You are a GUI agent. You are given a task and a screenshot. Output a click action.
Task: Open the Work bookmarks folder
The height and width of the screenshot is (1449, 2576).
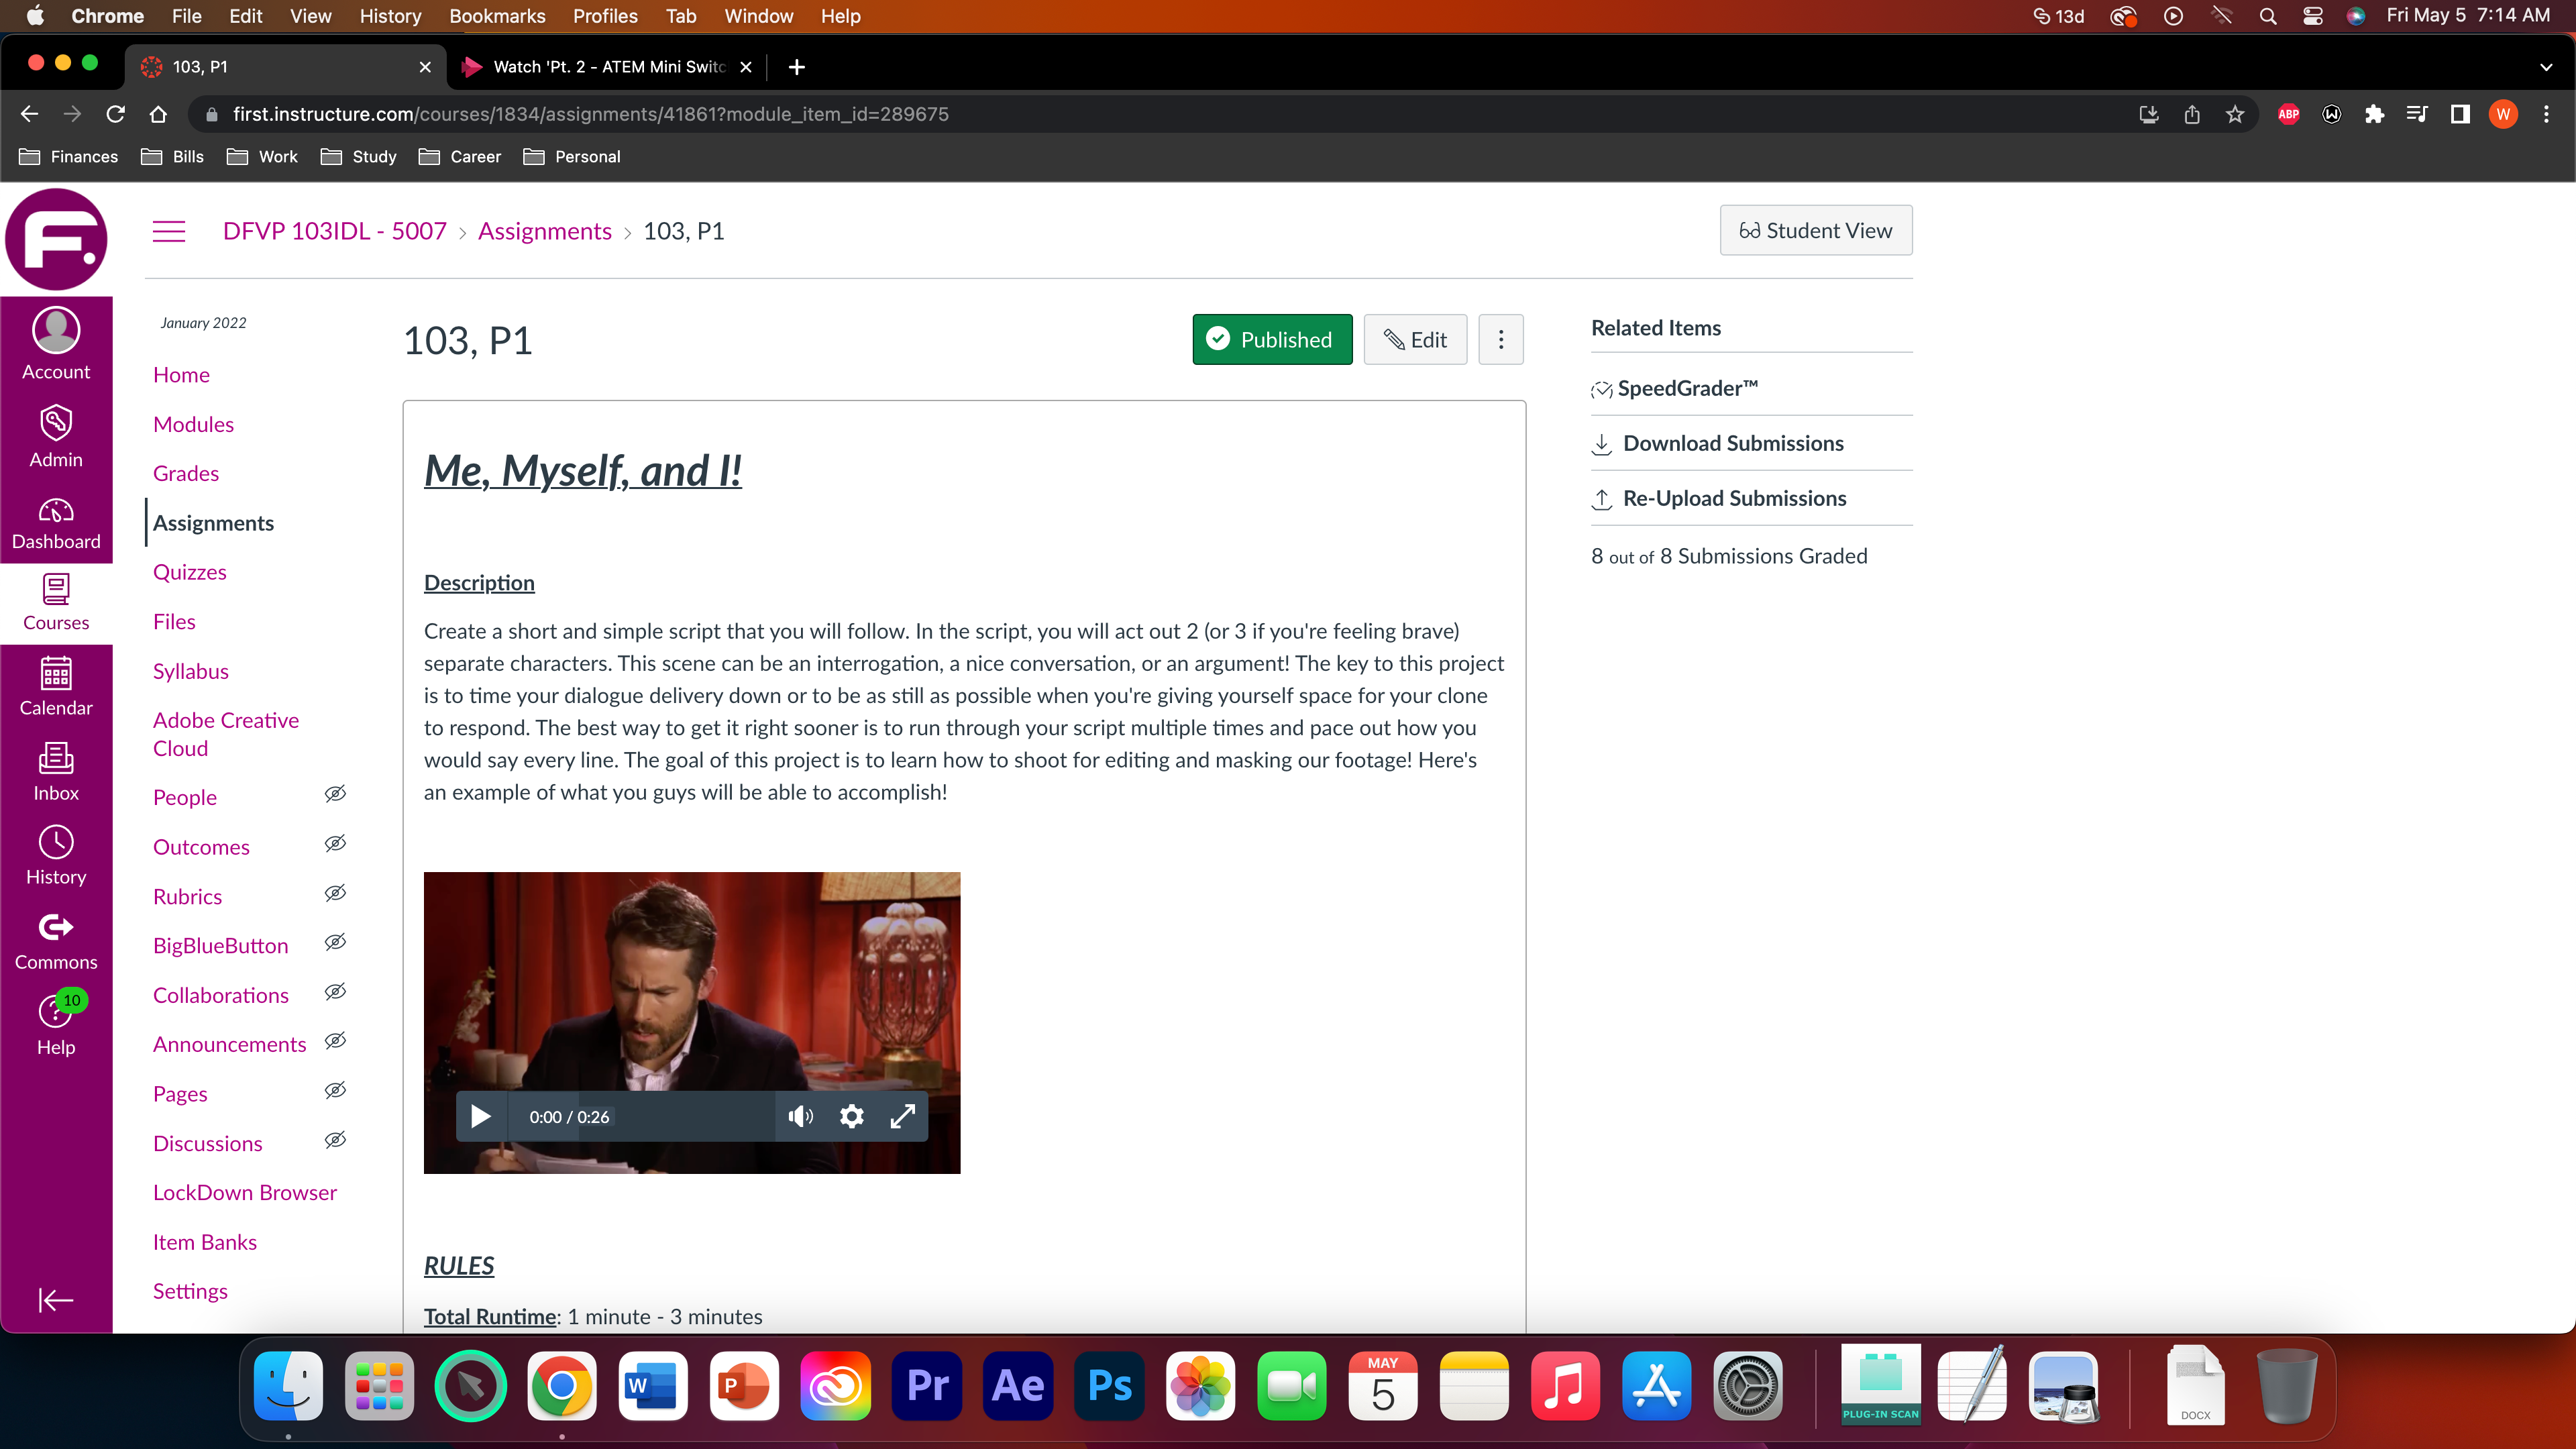click(263, 157)
